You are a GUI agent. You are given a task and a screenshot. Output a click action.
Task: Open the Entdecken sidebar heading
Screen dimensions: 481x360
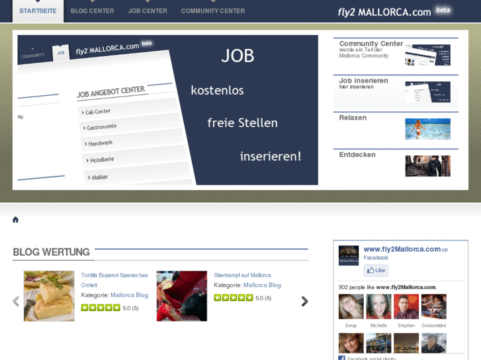357,155
